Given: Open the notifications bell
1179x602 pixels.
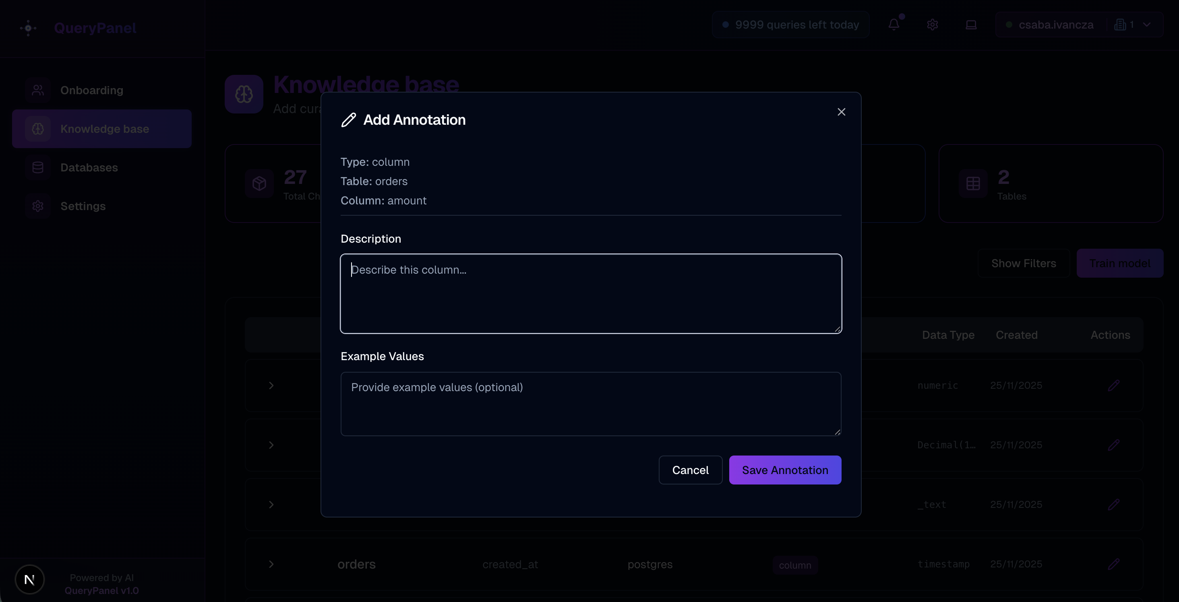Looking at the screenshot, I should pyautogui.click(x=894, y=24).
